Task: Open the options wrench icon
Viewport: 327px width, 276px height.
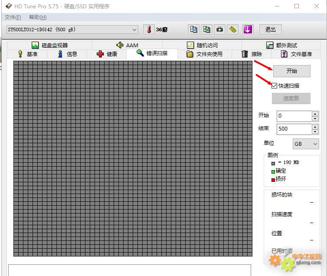Action: pos(233,30)
